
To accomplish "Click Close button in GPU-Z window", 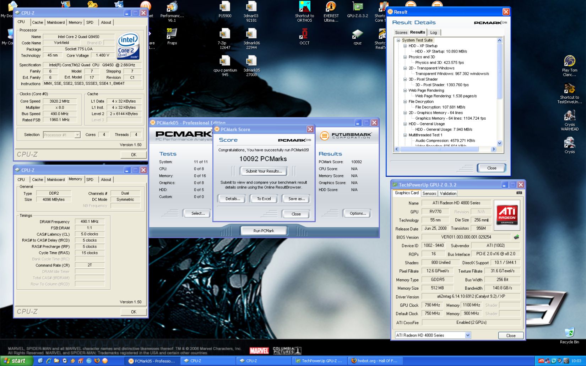I will click(511, 335).
